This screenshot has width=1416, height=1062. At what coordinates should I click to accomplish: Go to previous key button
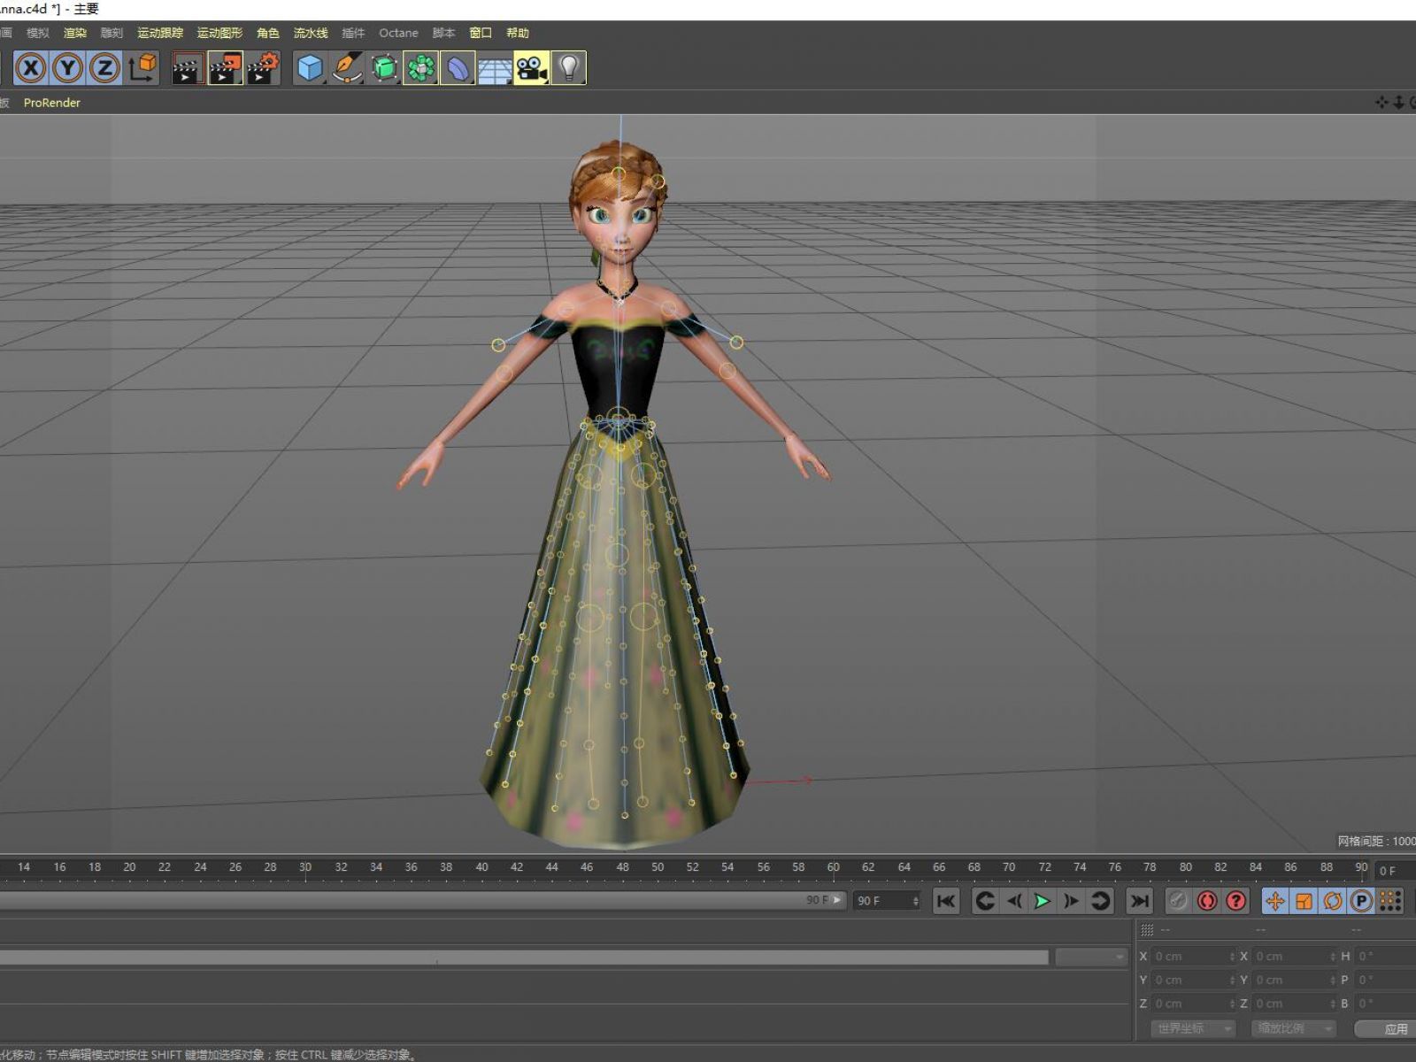tap(985, 901)
